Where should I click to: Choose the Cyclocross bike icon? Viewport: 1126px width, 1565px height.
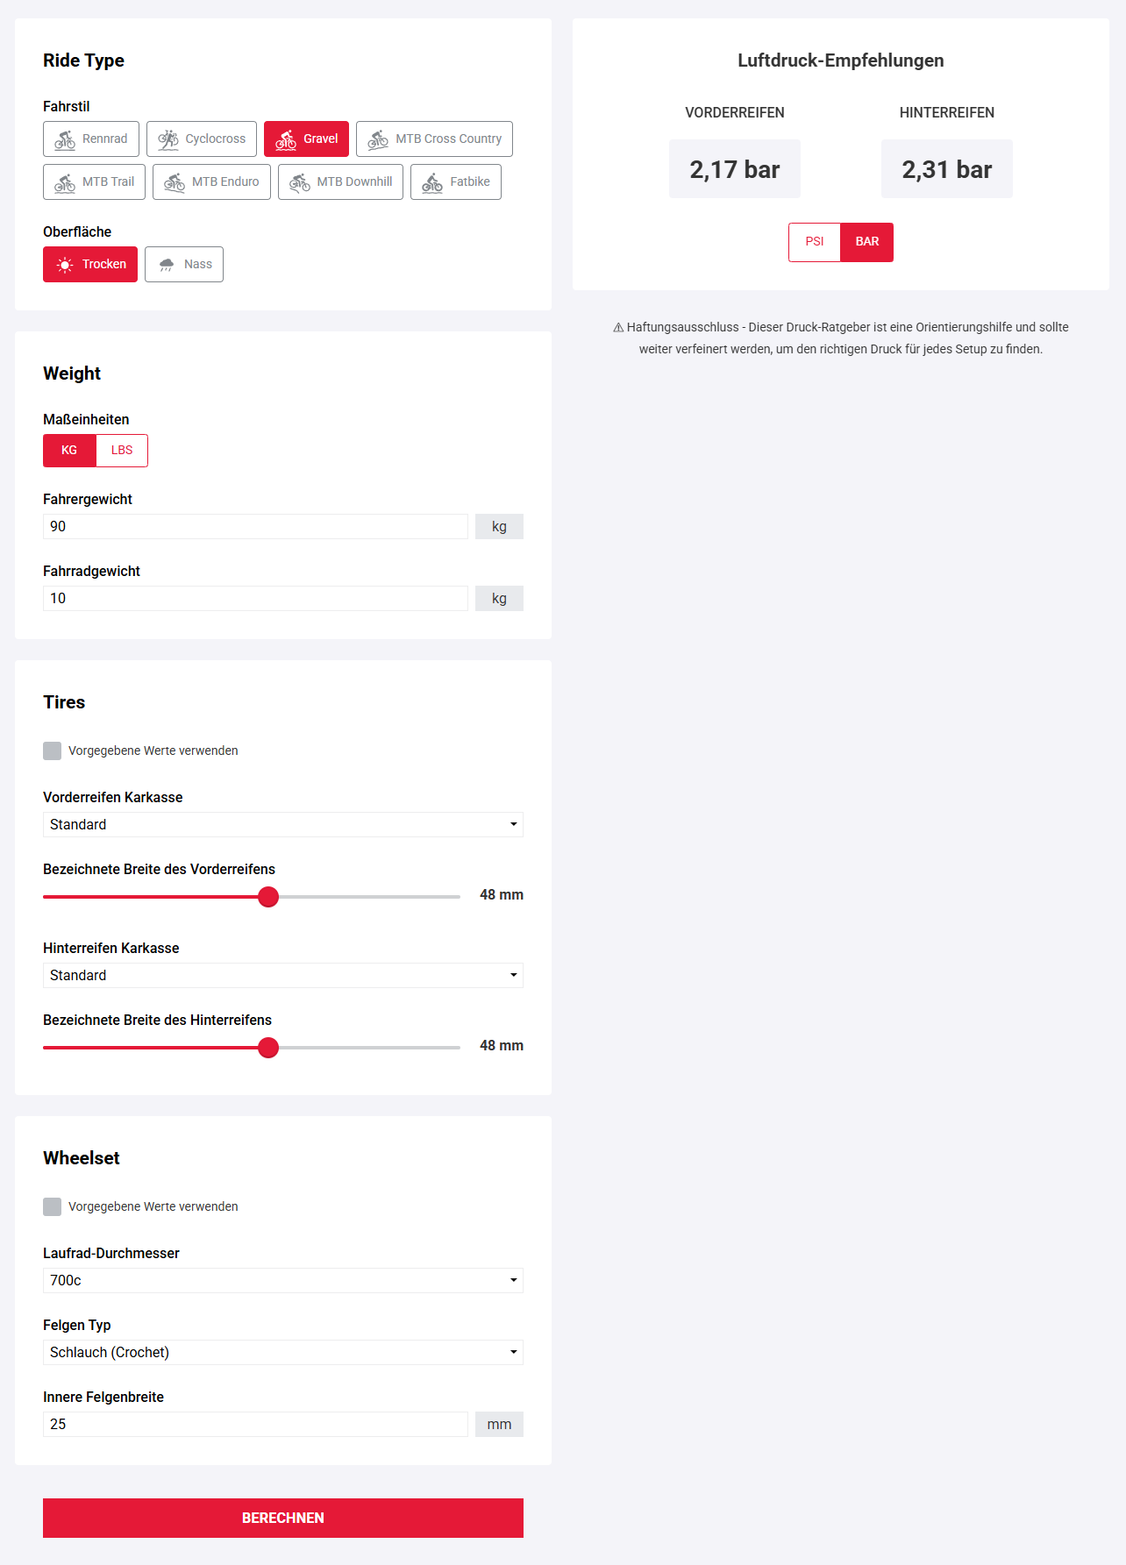click(x=168, y=139)
